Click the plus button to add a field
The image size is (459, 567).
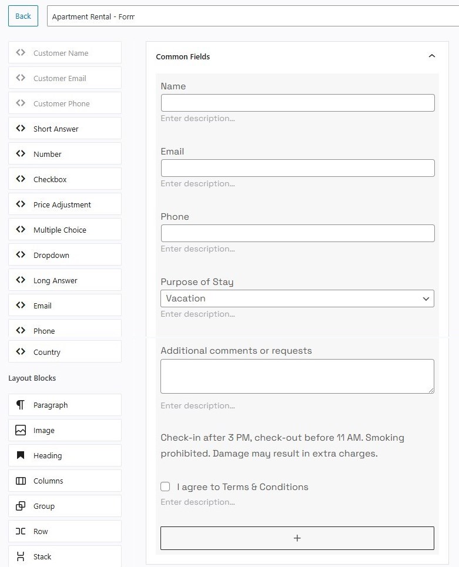point(297,538)
